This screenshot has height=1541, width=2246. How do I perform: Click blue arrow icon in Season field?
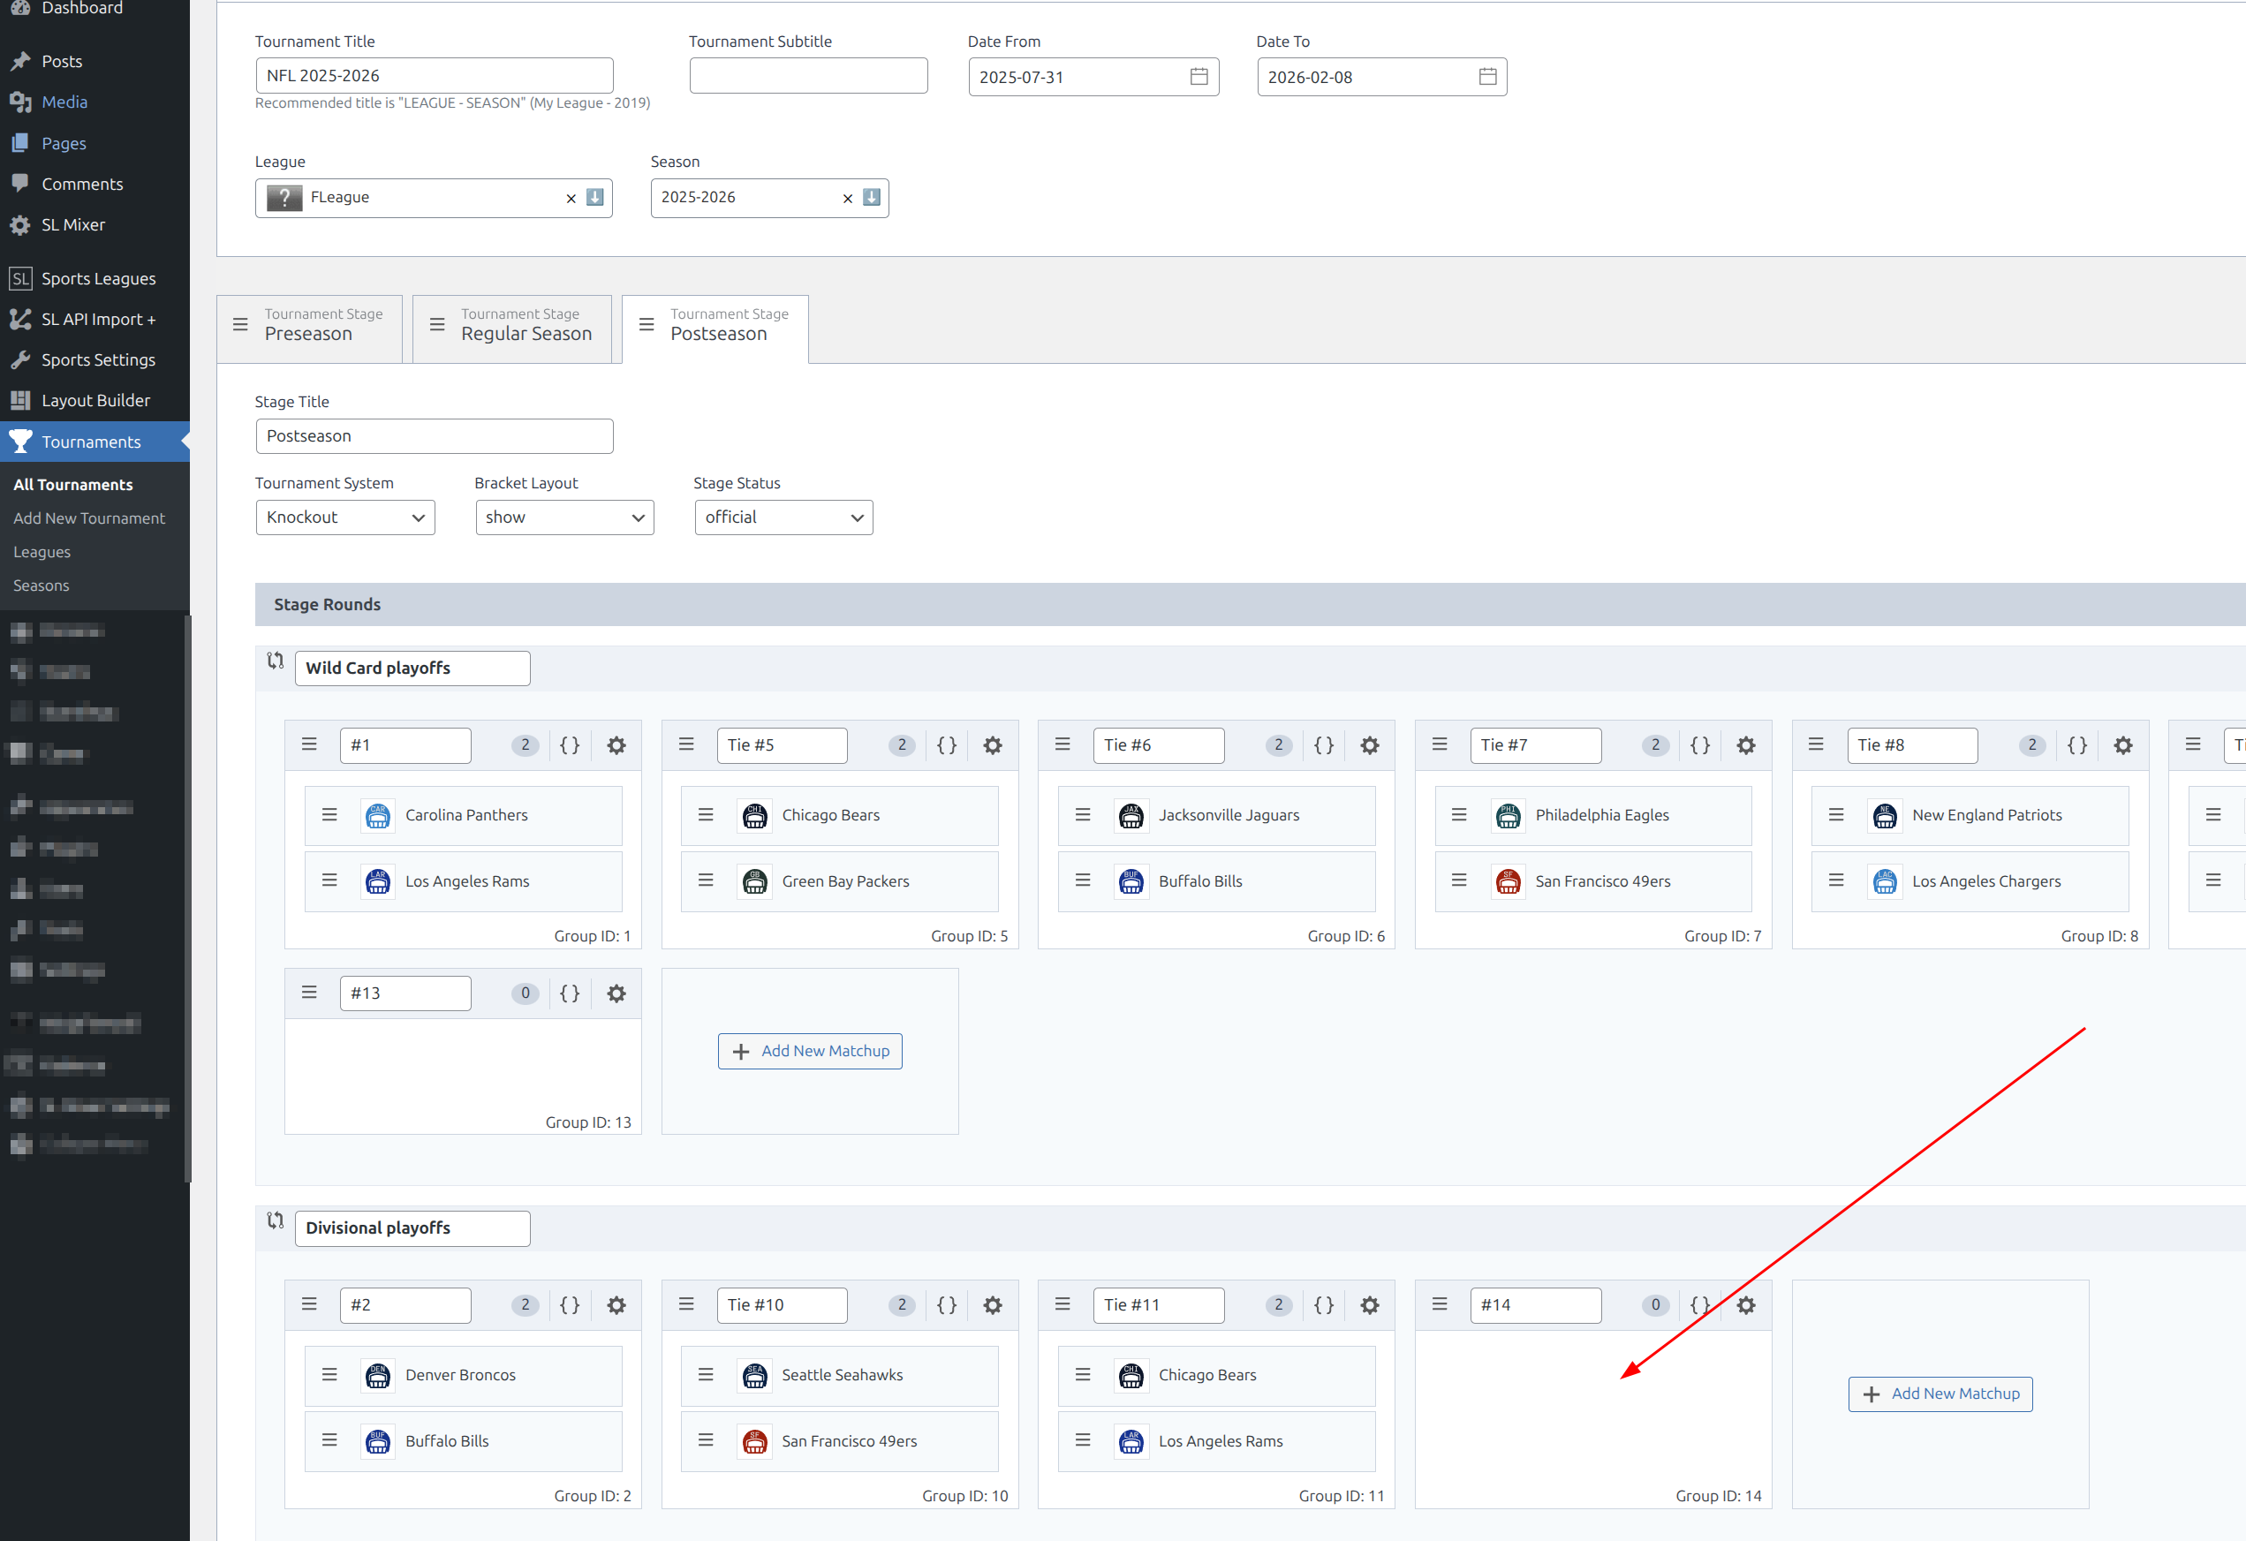click(871, 197)
